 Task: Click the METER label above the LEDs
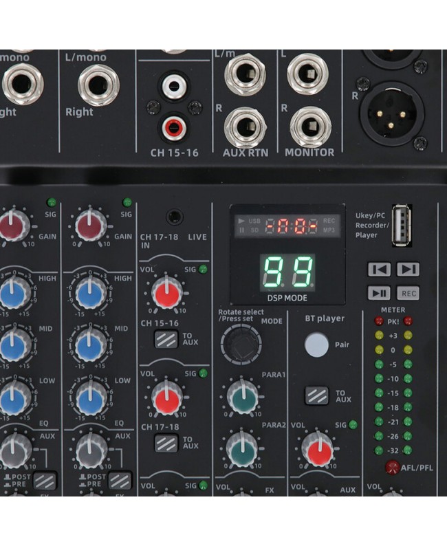tap(393, 309)
